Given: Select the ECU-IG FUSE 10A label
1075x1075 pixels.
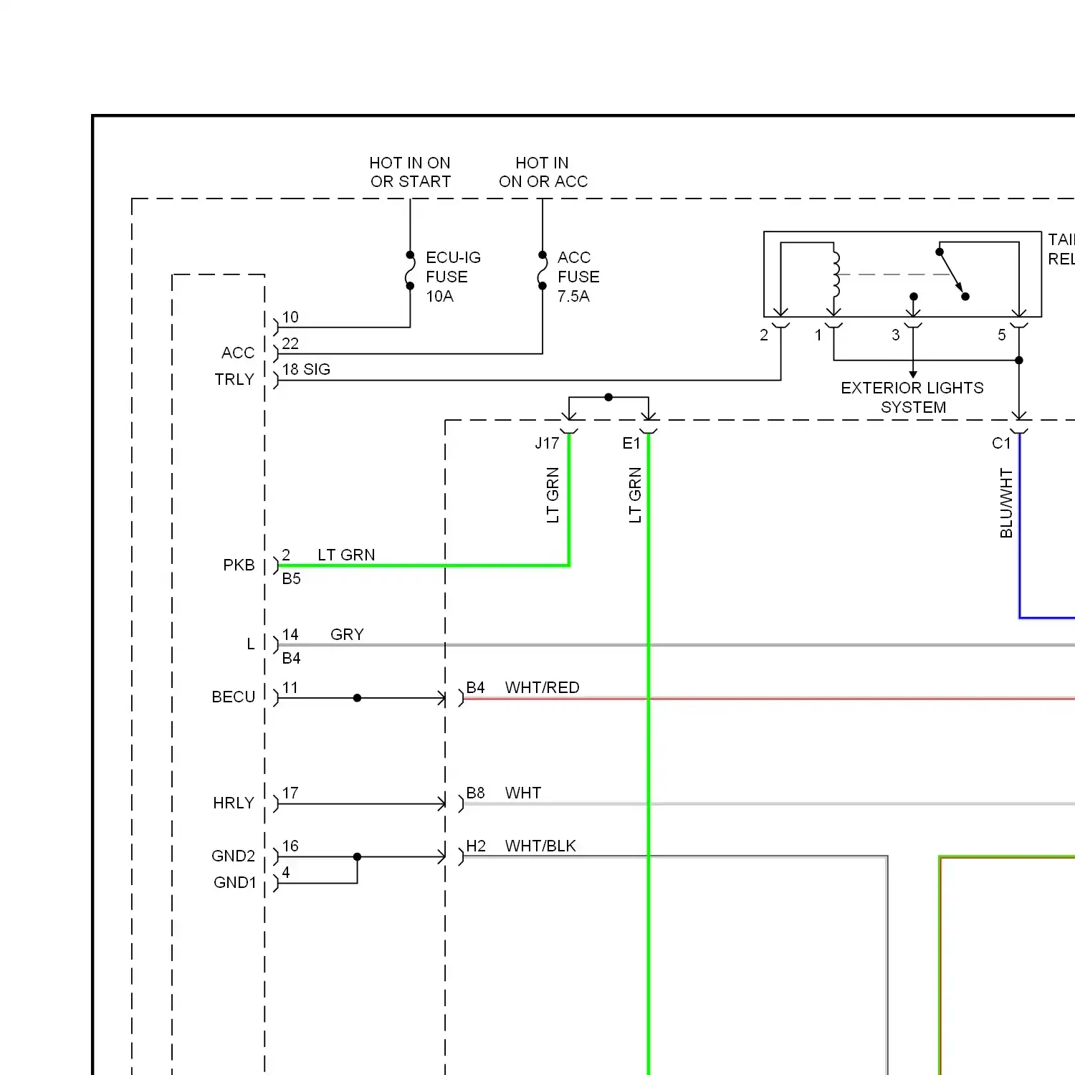Looking at the screenshot, I should tap(453, 277).
